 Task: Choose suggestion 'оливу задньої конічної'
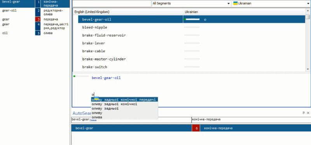tap(124, 104)
